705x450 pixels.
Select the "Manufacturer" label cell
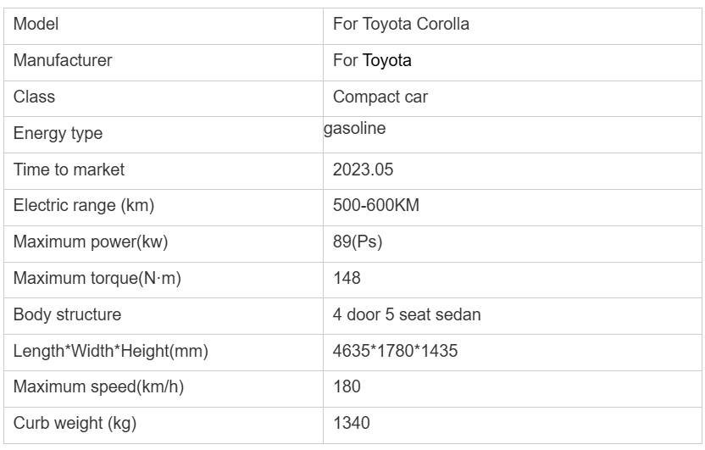tap(63, 61)
